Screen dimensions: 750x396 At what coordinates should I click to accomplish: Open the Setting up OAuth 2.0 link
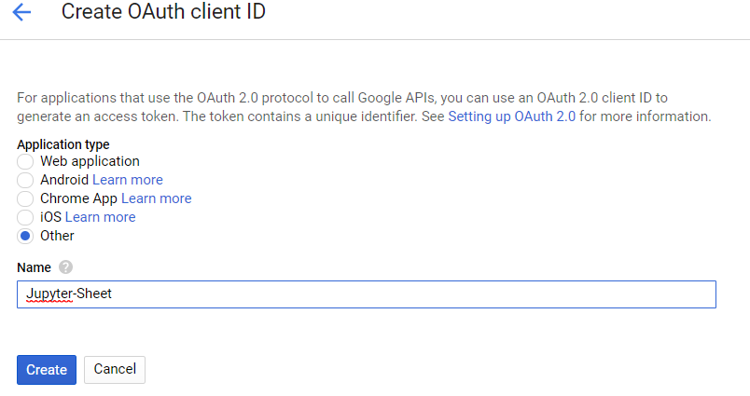pyautogui.click(x=512, y=116)
